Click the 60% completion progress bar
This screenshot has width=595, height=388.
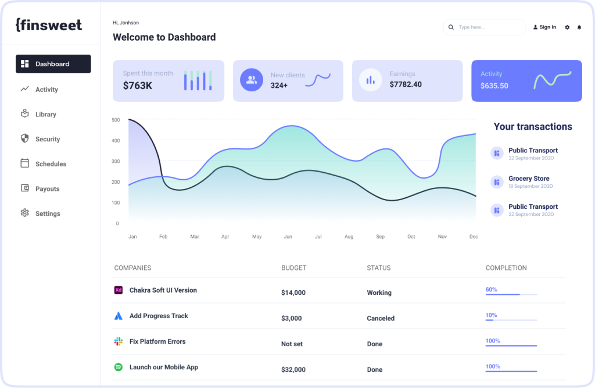511,295
